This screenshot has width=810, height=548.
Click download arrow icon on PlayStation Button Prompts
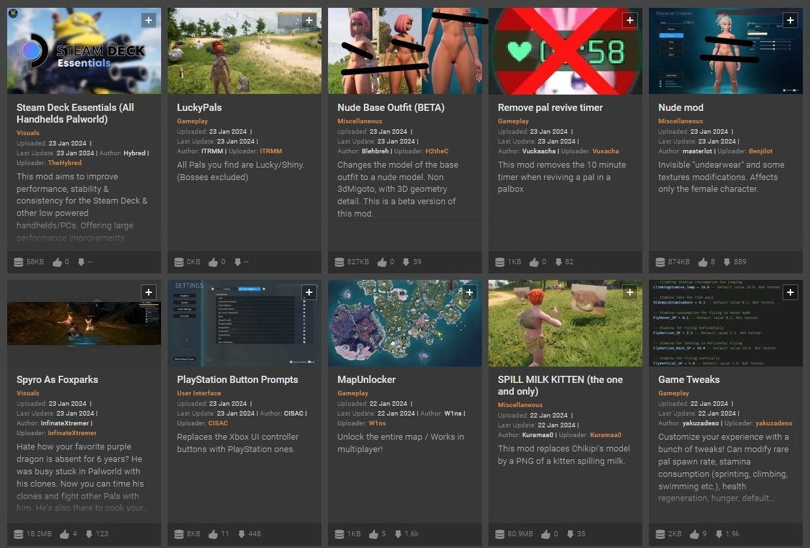[241, 534]
